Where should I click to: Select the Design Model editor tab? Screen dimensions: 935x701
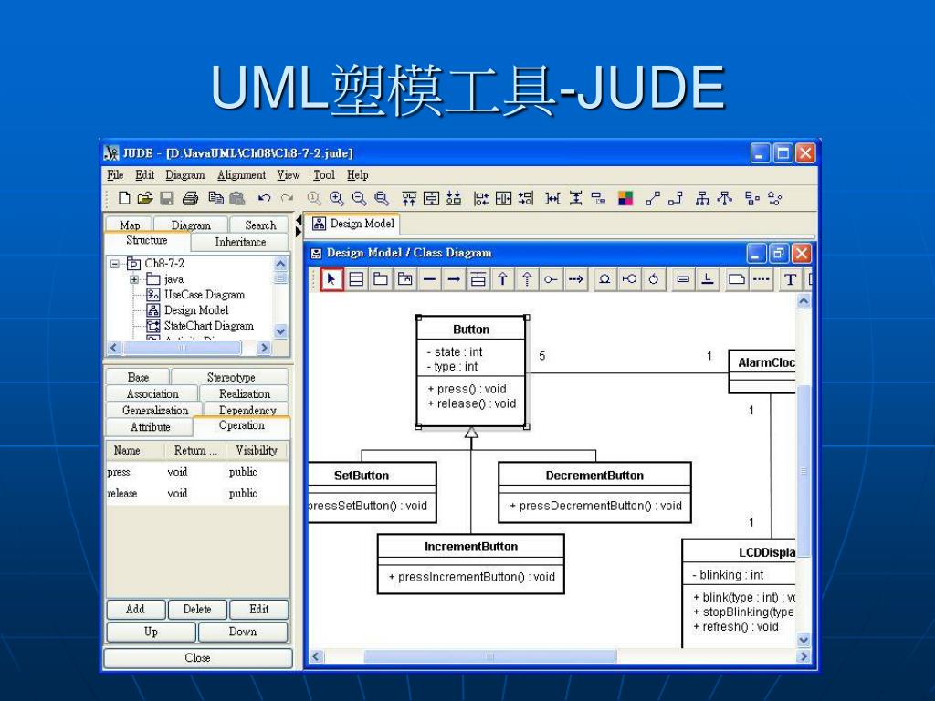[353, 224]
